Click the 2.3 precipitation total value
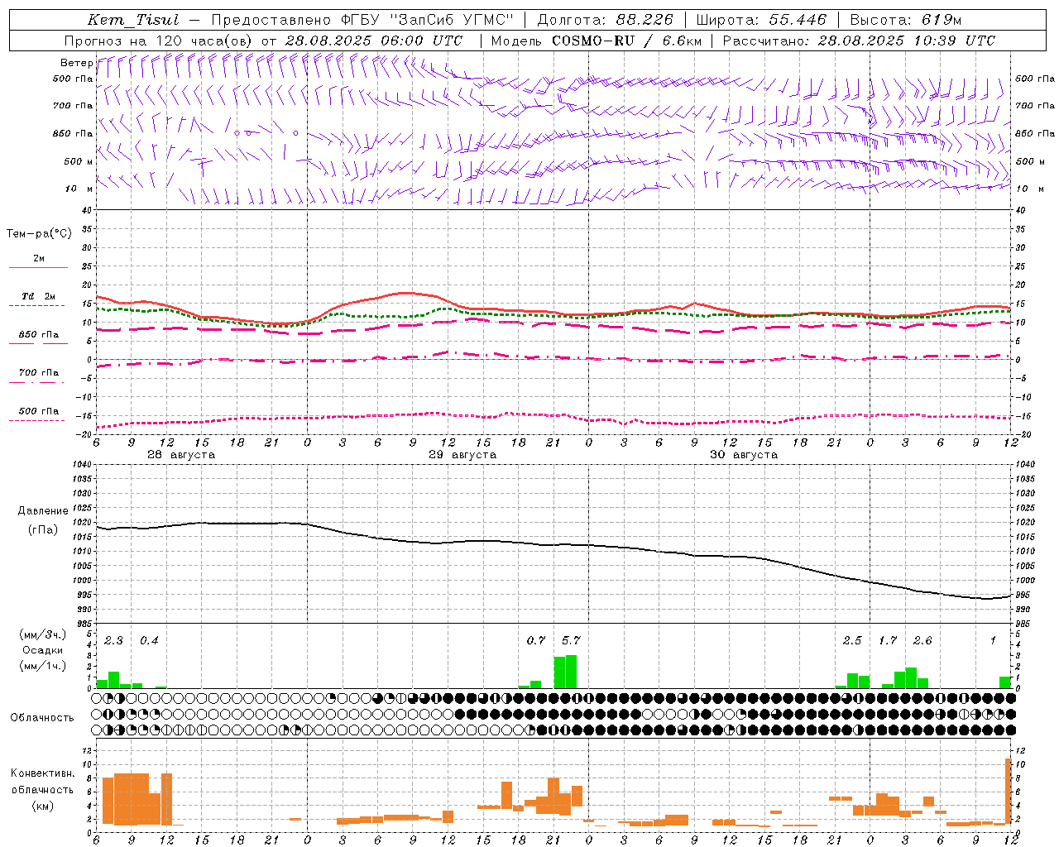The image size is (1059, 847). tap(113, 640)
